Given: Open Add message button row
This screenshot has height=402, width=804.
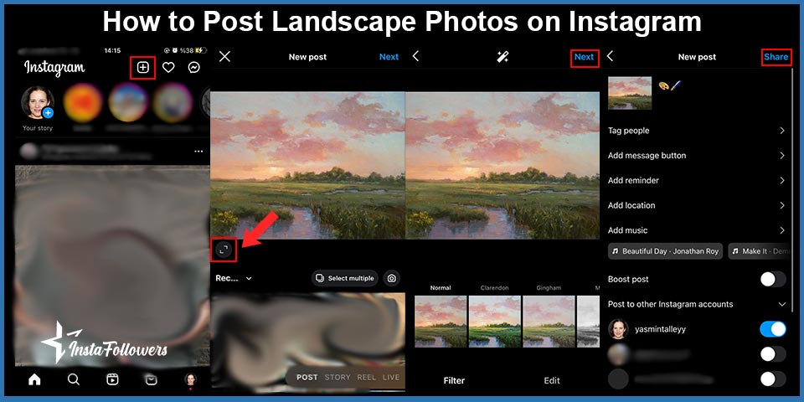Looking at the screenshot, I should [x=696, y=156].
